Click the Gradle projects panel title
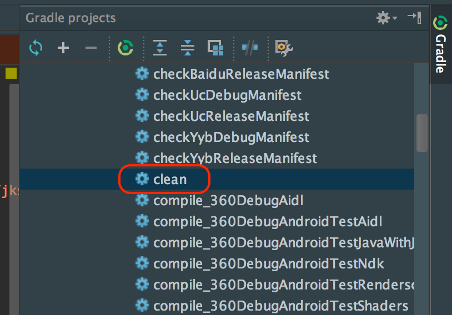Image resolution: width=452 pixels, height=315 pixels. coord(71,18)
